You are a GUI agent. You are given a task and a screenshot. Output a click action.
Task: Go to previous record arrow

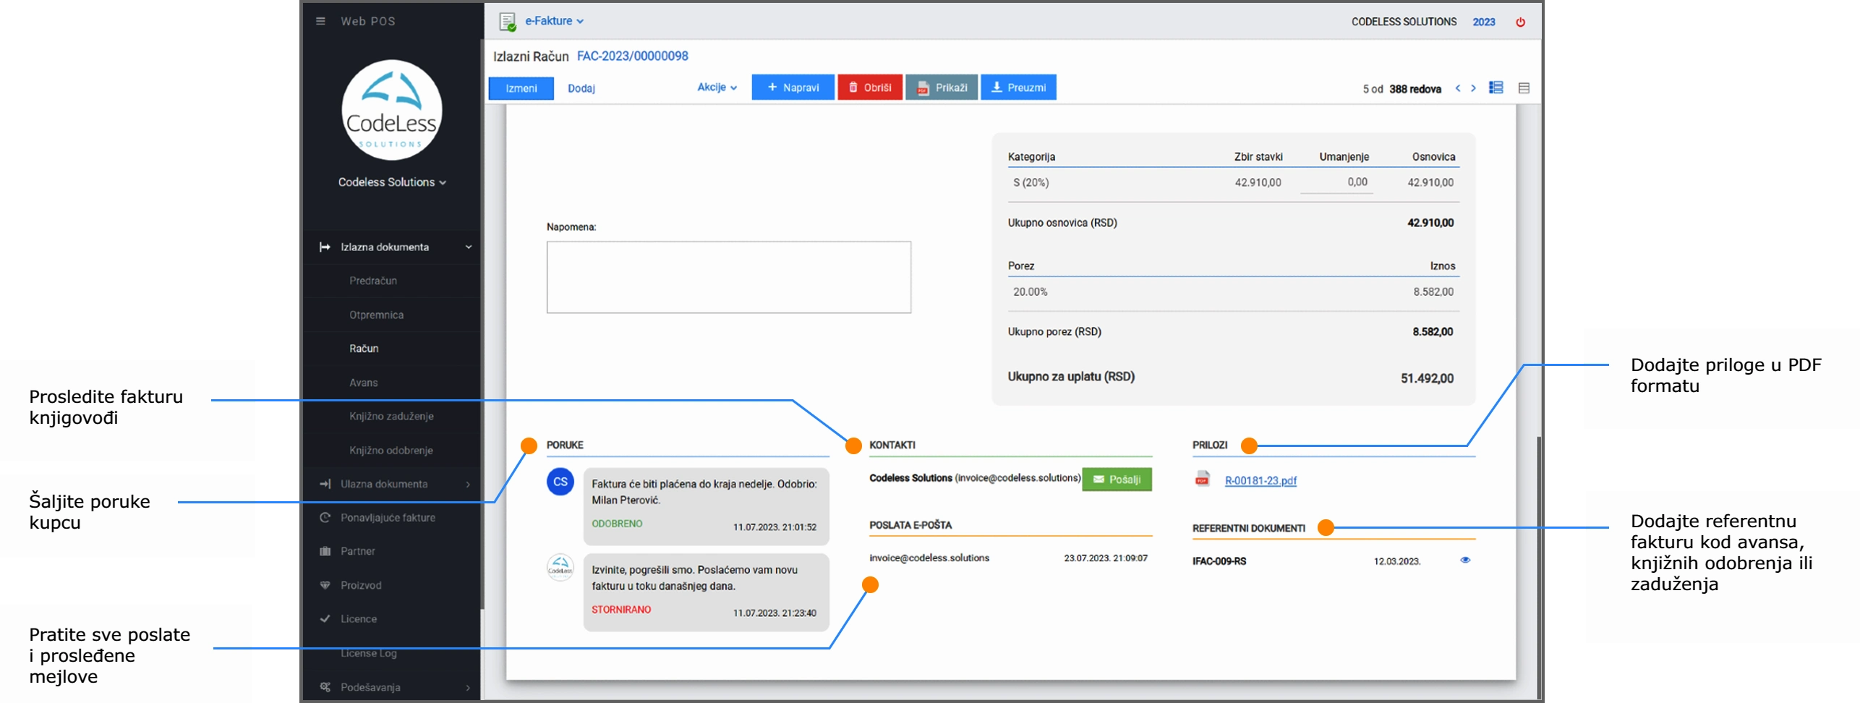point(1458,88)
